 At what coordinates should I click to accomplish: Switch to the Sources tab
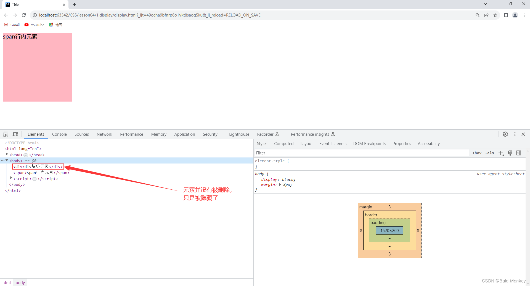[82, 134]
